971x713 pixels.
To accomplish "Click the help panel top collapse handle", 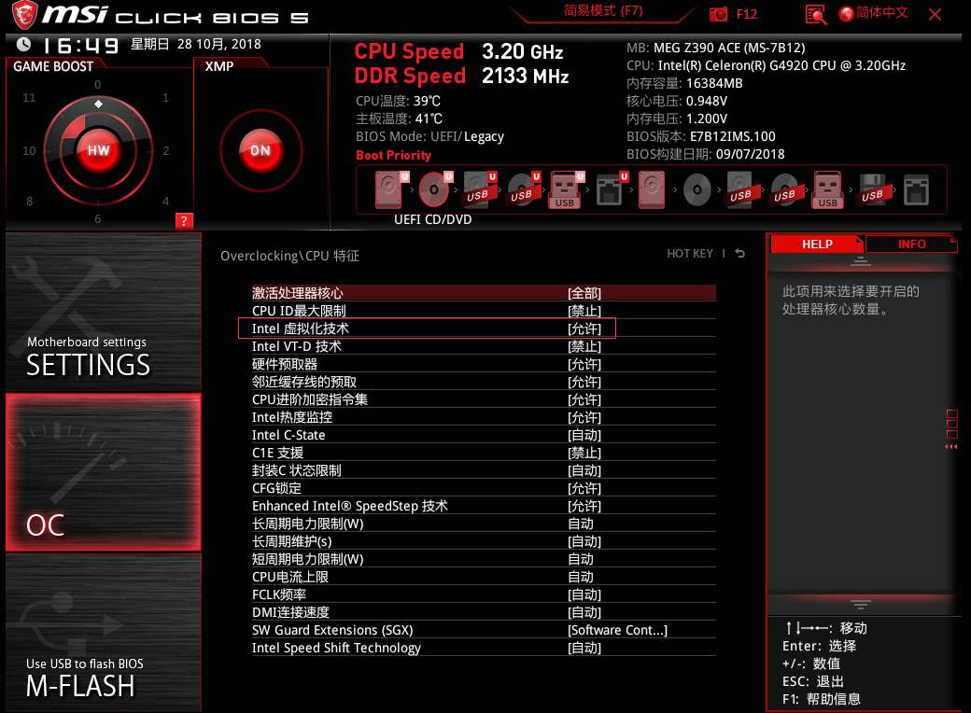I will 860,261.
